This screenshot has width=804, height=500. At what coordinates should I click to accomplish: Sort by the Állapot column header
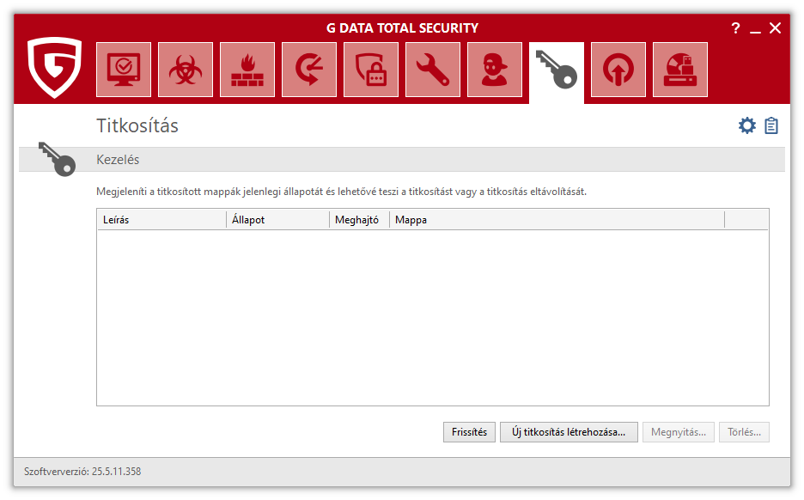[278, 219]
